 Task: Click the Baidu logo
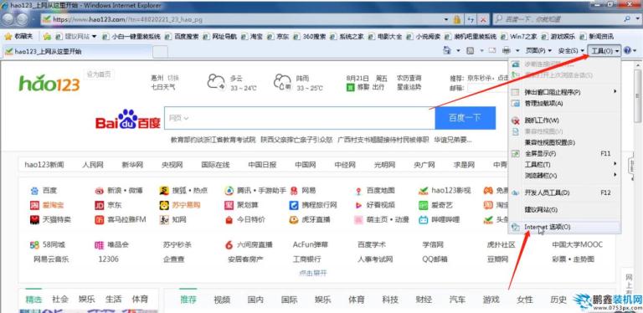pos(127,120)
